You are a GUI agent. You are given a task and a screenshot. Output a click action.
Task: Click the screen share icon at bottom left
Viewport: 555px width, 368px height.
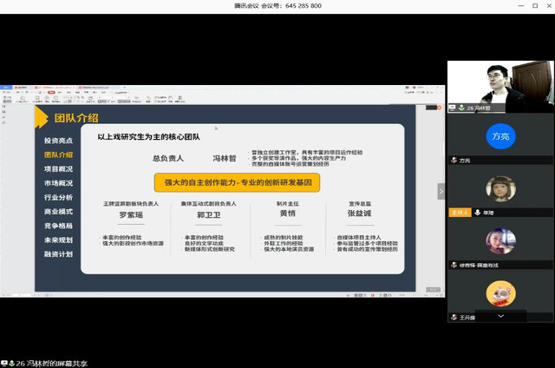(5, 363)
